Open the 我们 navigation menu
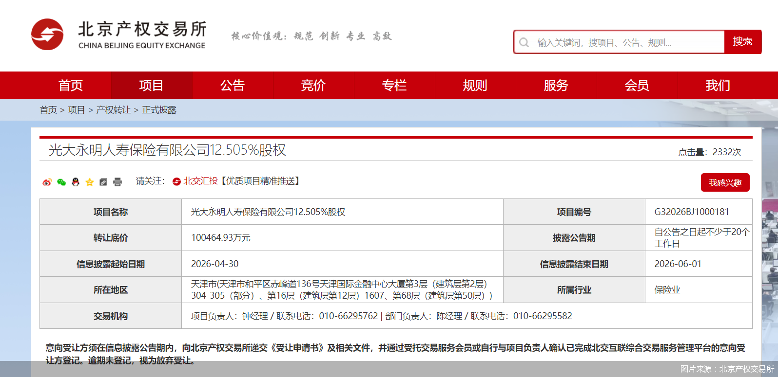 (x=718, y=85)
